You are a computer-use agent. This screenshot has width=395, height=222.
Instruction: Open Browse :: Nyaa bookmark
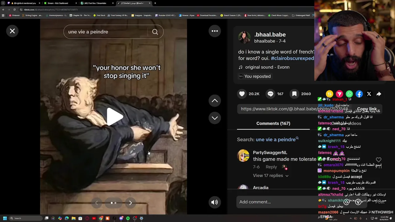187,15
